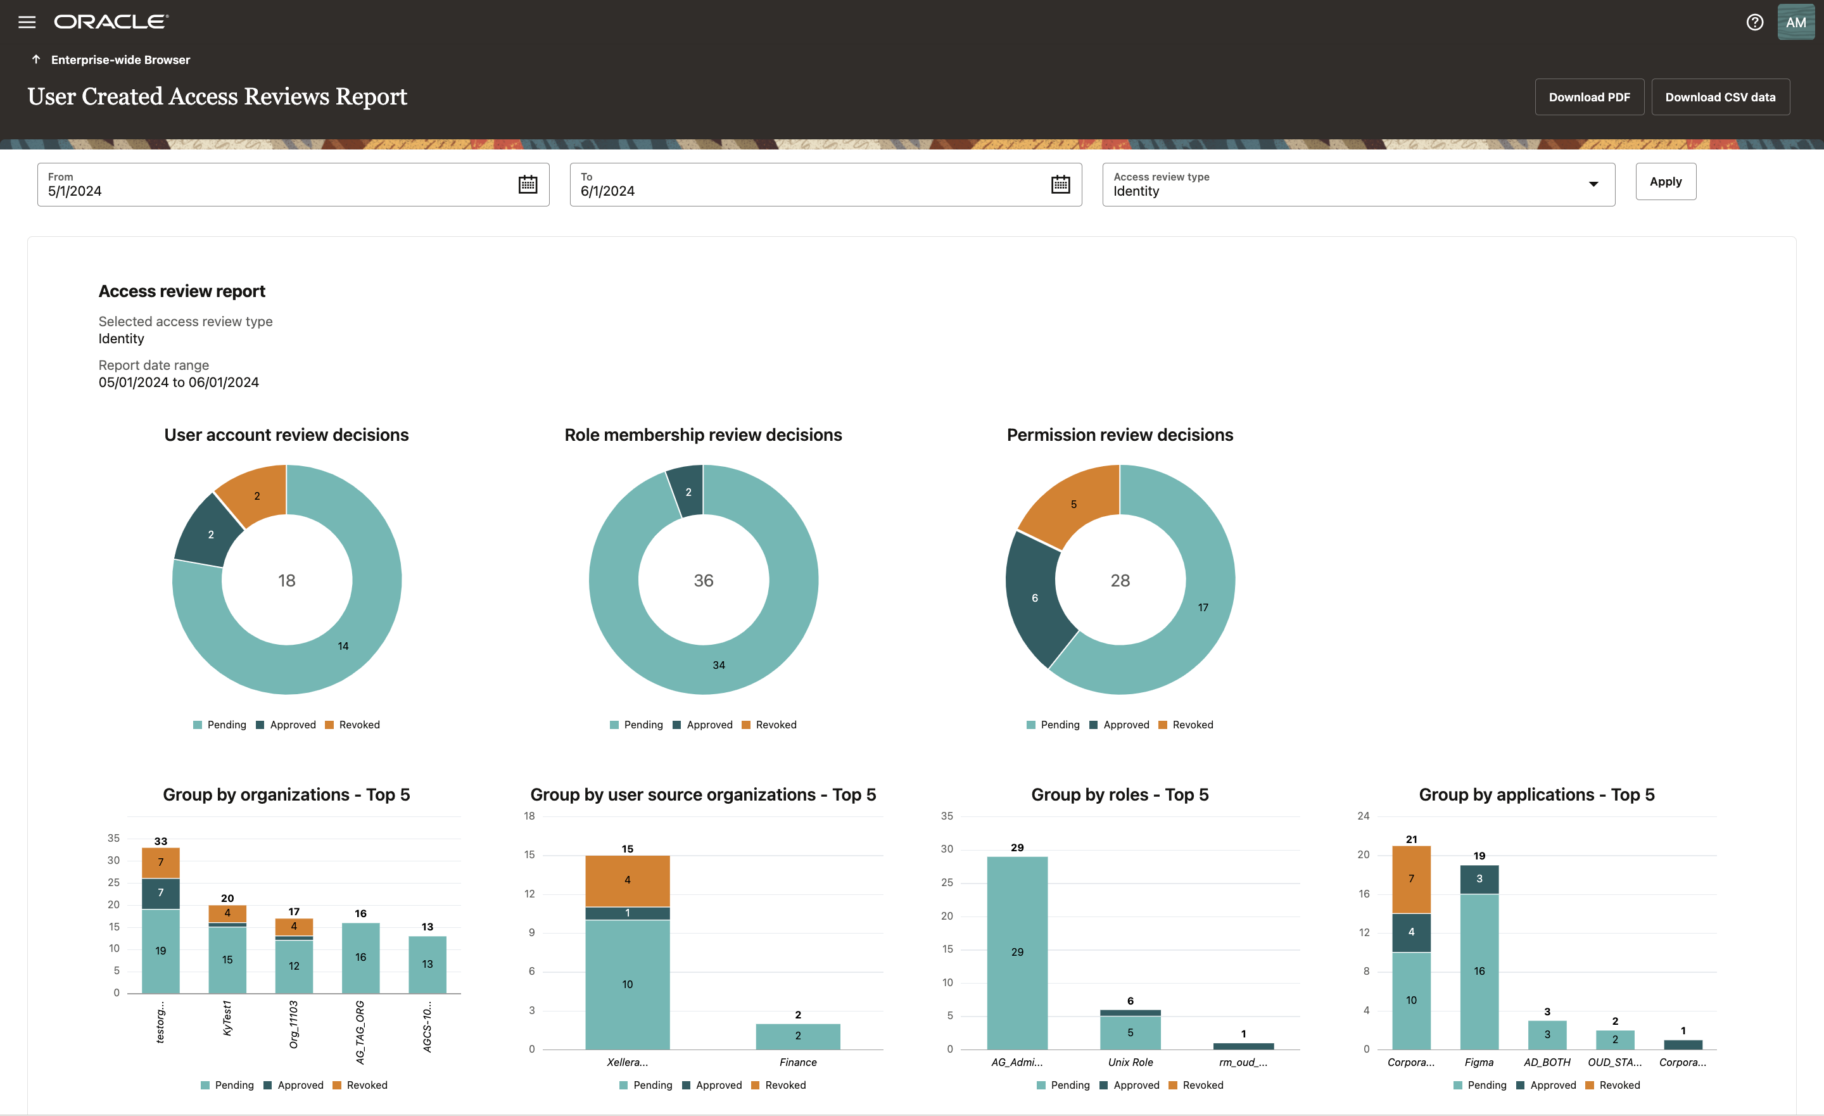Open the calendar picker for the From date
Image resolution: width=1824 pixels, height=1116 pixels.
[x=527, y=184]
